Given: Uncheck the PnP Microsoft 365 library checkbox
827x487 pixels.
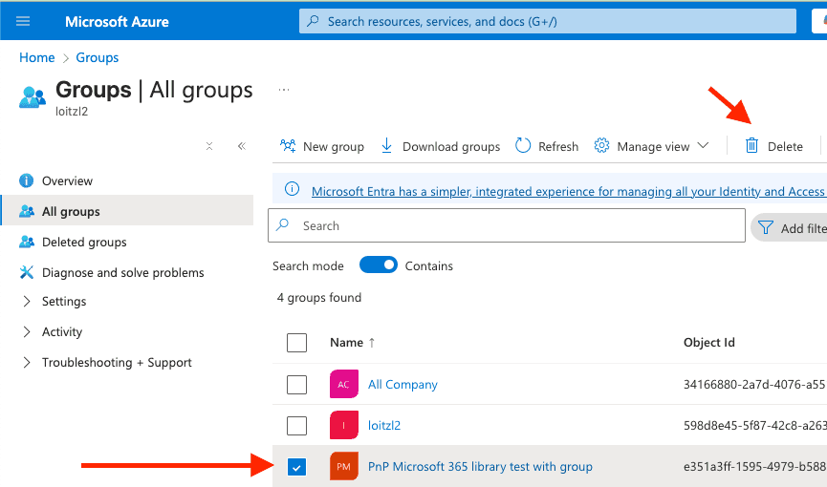Looking at the screenshot, I should [297, 467].
